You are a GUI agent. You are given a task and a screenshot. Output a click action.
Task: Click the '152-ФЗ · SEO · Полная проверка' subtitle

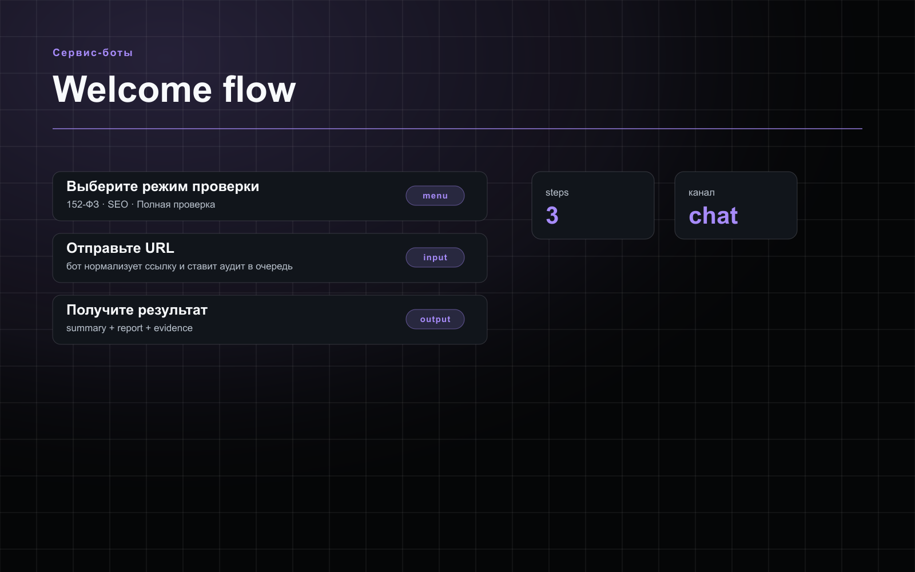click(x=141, y=204)
